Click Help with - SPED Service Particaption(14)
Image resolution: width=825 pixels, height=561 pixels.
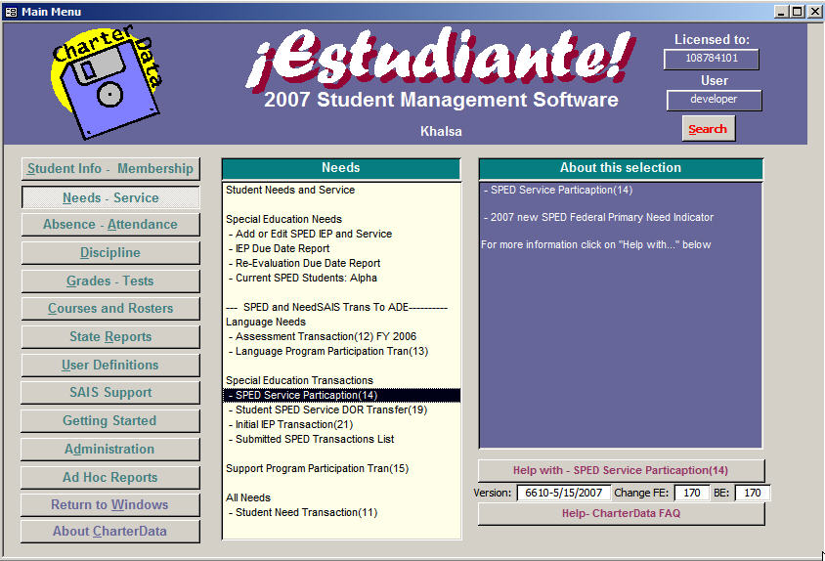coord(621,470)
